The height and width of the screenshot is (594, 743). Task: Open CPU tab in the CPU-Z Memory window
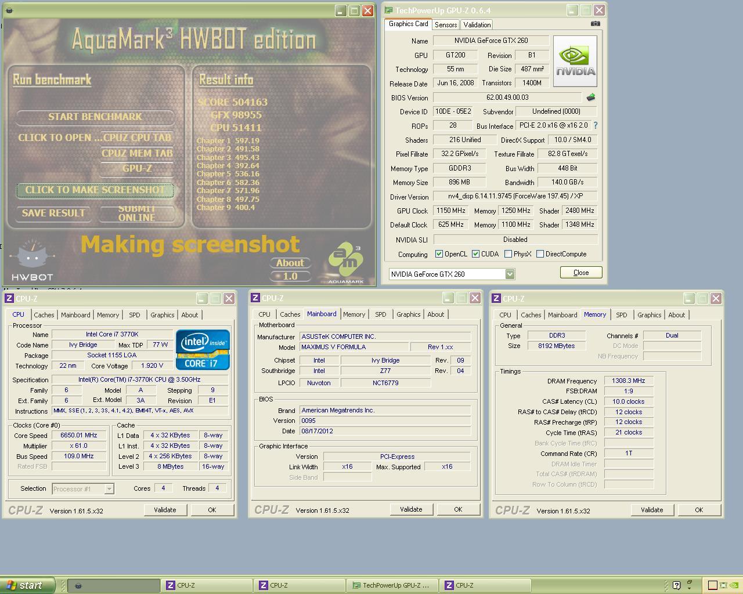point(506,315)
